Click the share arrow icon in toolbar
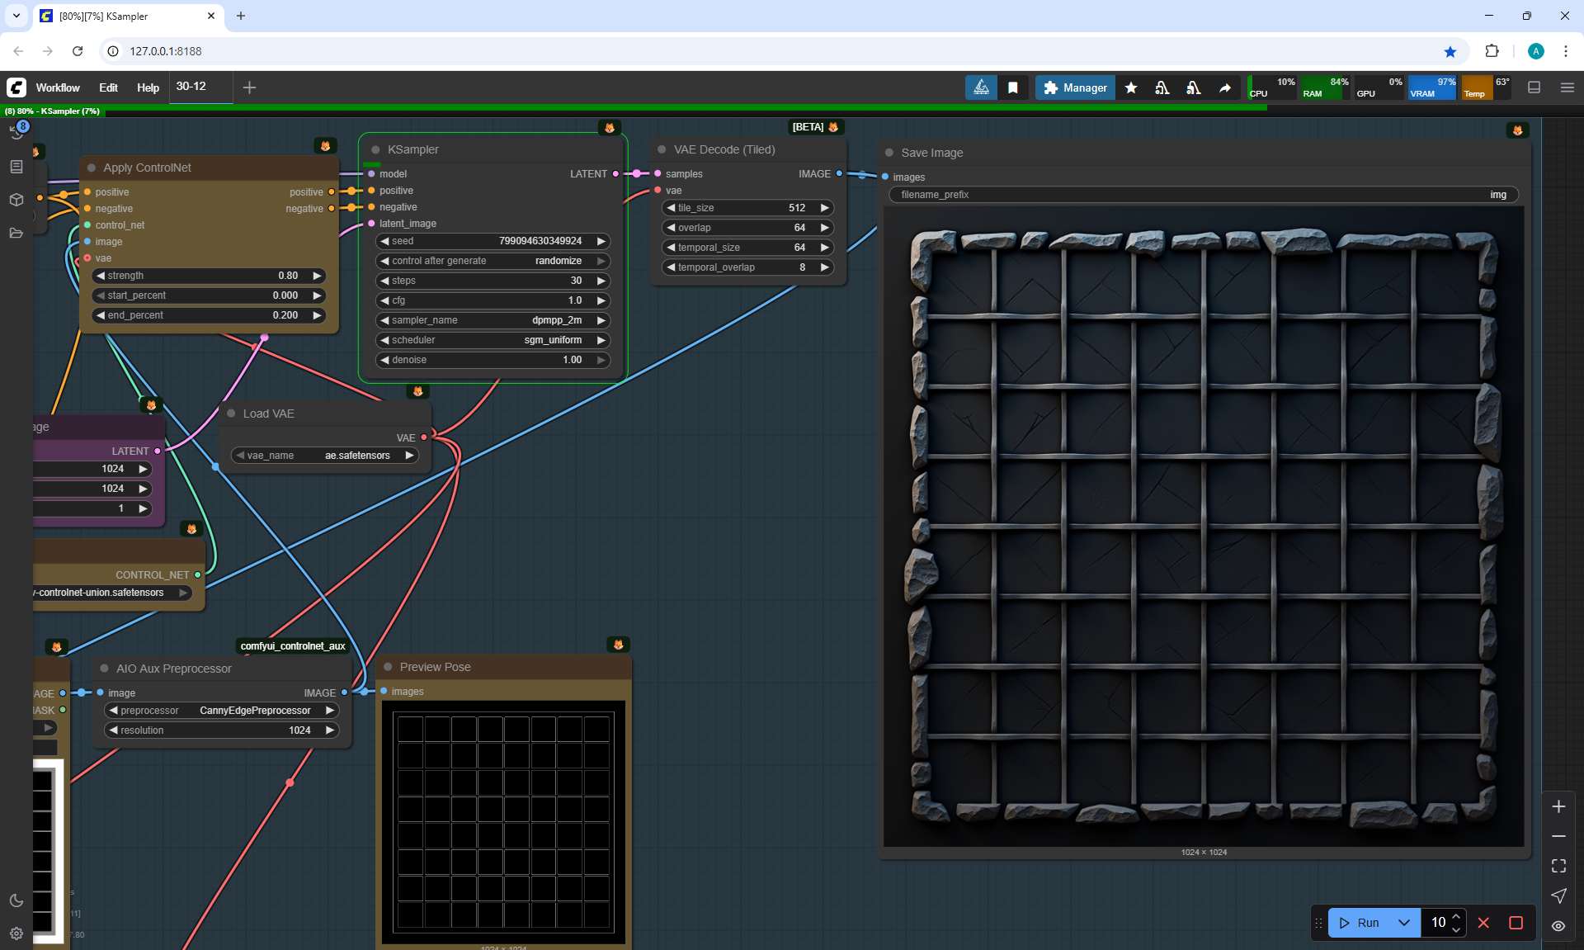1584x950 pixels. 1225,87
